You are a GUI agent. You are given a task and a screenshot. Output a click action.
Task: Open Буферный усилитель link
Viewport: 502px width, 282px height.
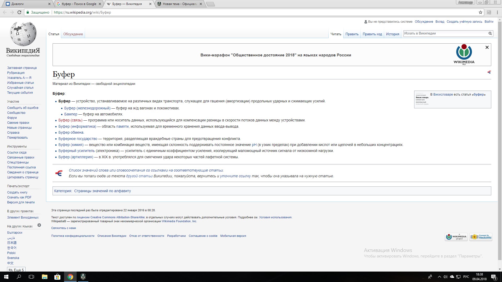pyautogui.click(x=77, y=151)
